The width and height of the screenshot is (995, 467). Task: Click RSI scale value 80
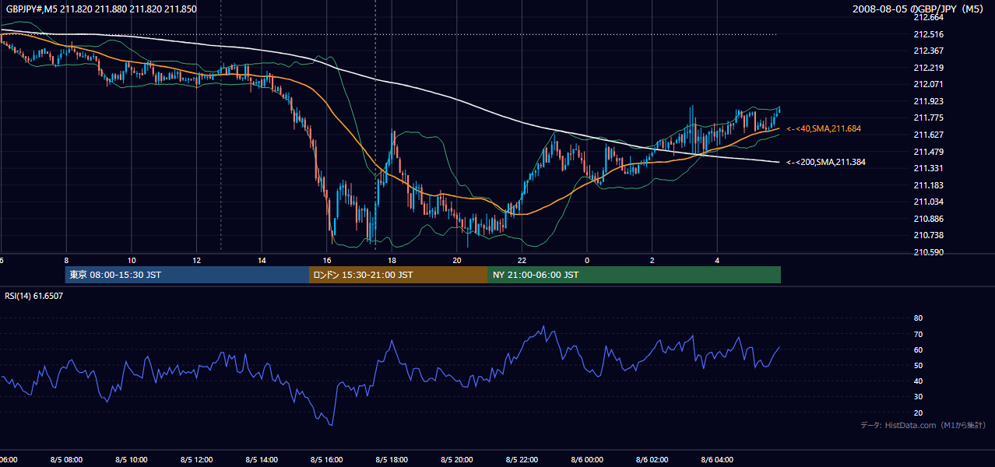point(918,318)
